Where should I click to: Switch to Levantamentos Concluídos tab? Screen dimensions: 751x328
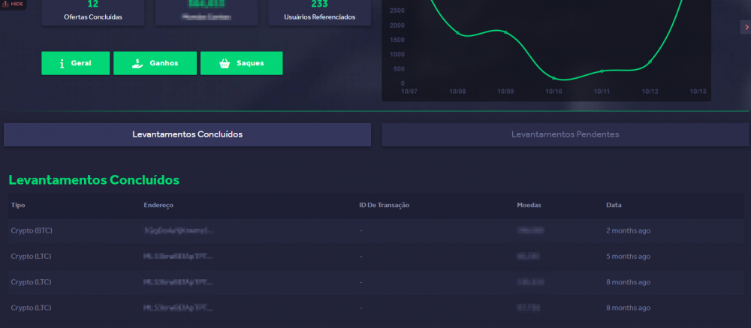pyautogui.click(x=187, y=134)
